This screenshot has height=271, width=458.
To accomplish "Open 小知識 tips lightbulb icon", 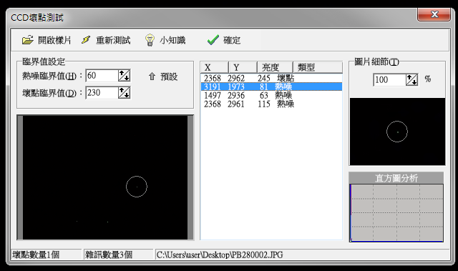I will point(150,40).
